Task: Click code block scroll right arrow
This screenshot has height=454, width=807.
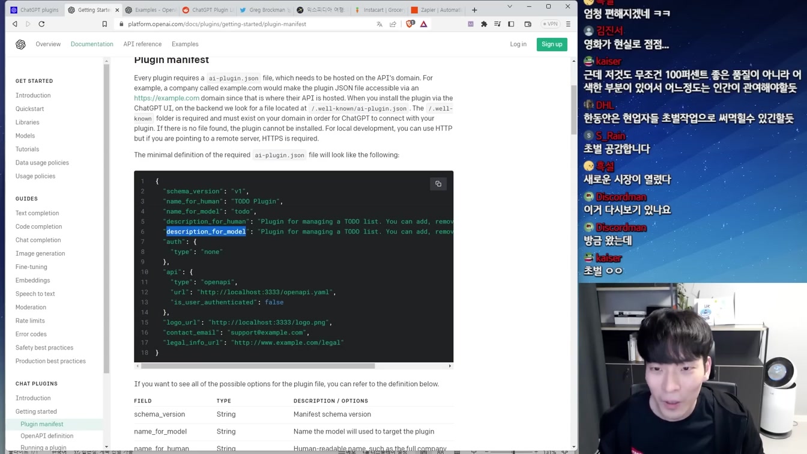Action: 450,366
